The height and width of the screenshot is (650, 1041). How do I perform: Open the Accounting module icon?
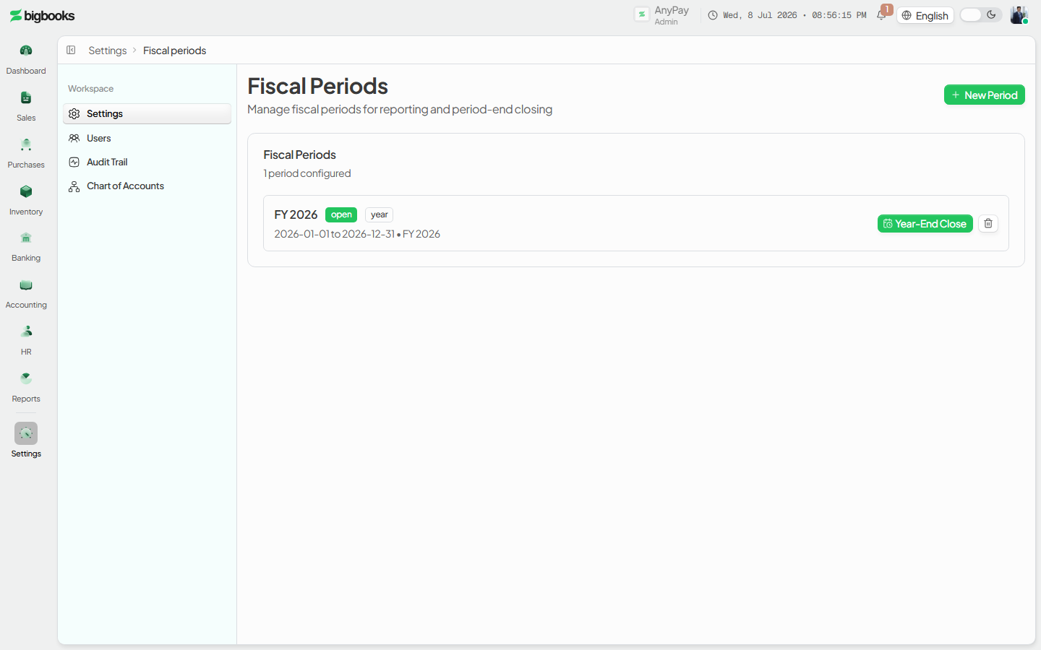click(x=26, y=285)
